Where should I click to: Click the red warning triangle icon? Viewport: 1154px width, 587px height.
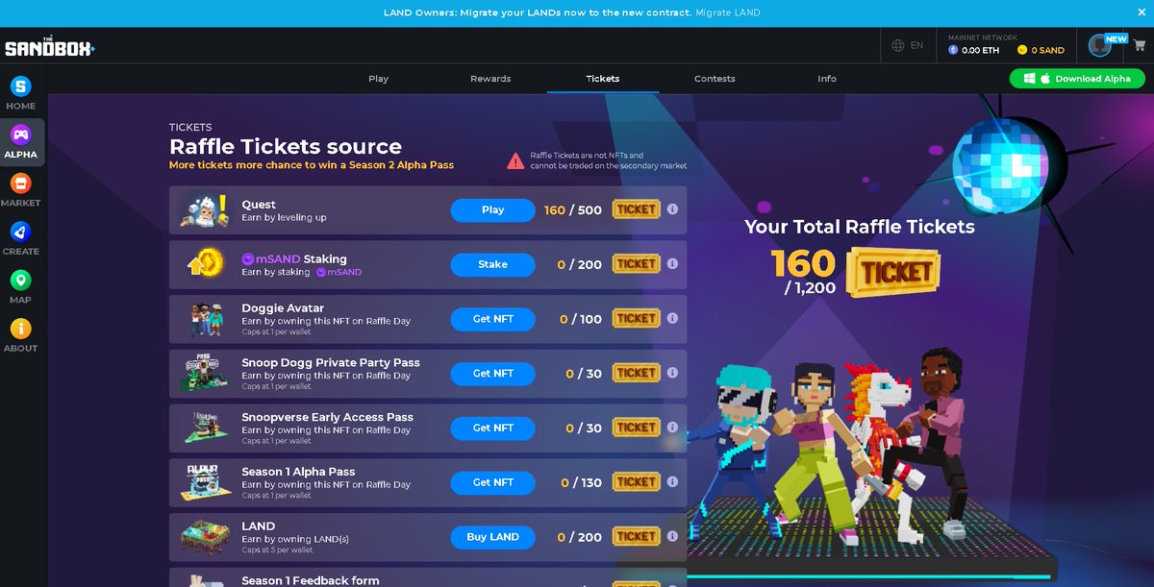click(516, 160)
